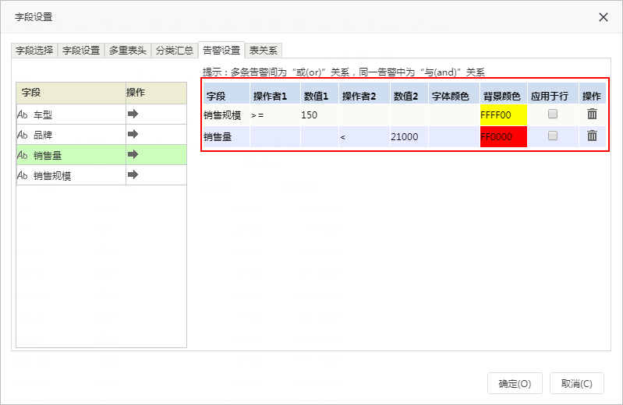Click the 操作者2 column header
This screenshot has width=623, height=405.
pyautogui.click(x=364, y=93)
